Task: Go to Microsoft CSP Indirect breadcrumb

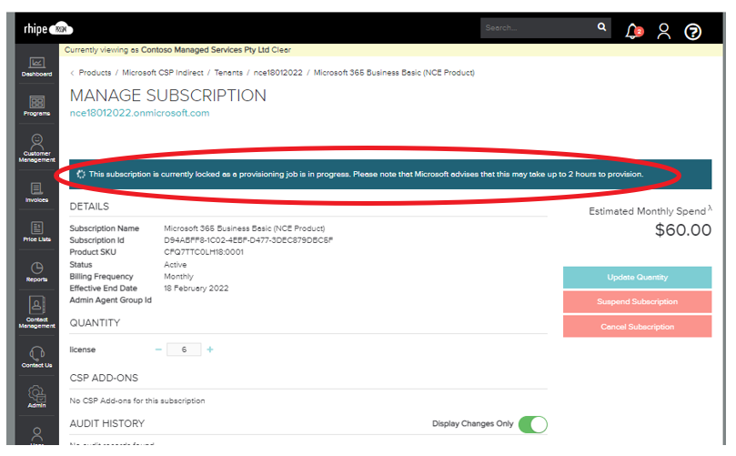Action: click(163, 73)
